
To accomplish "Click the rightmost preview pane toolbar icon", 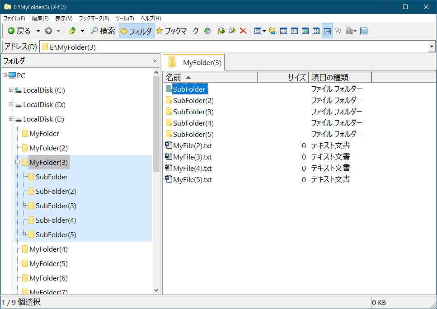I will 364,31.
